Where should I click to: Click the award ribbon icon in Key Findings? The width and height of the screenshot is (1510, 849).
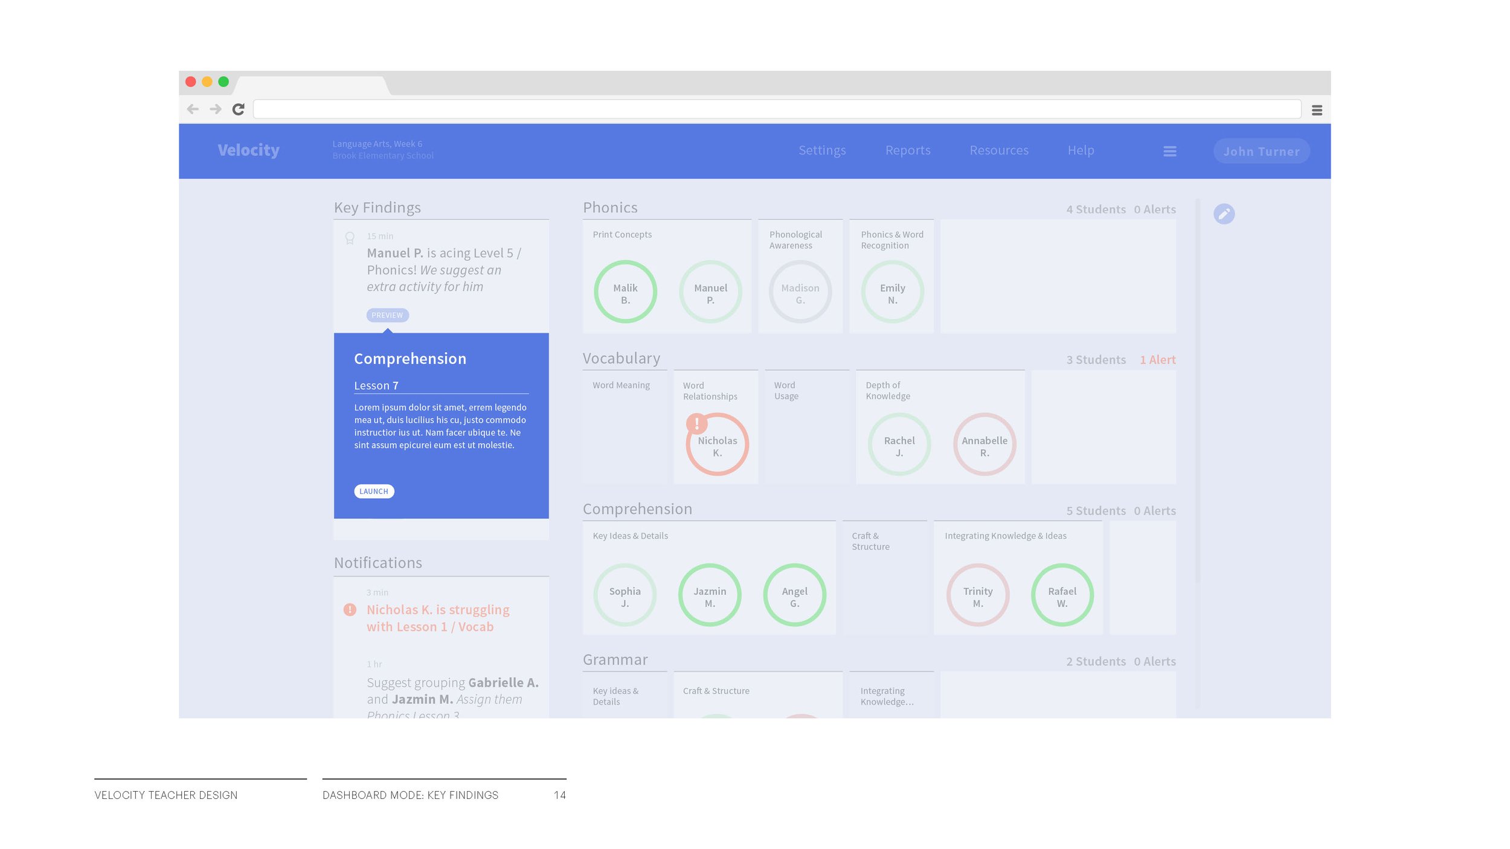[350, 238]
